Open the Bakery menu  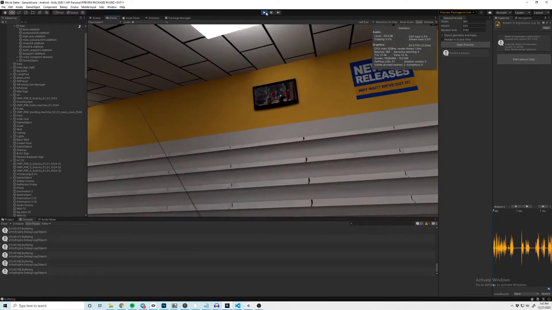click(64, 7)
